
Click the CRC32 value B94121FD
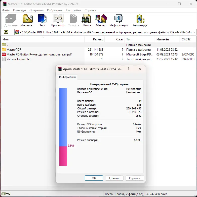coord(188,59)
